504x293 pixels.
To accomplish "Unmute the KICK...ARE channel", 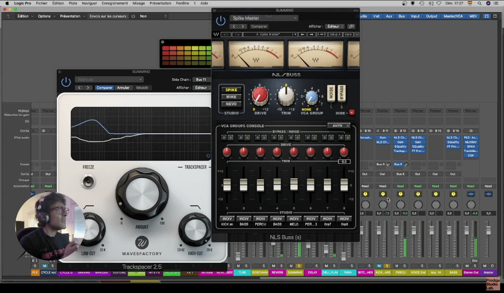I will pos(379,266).
